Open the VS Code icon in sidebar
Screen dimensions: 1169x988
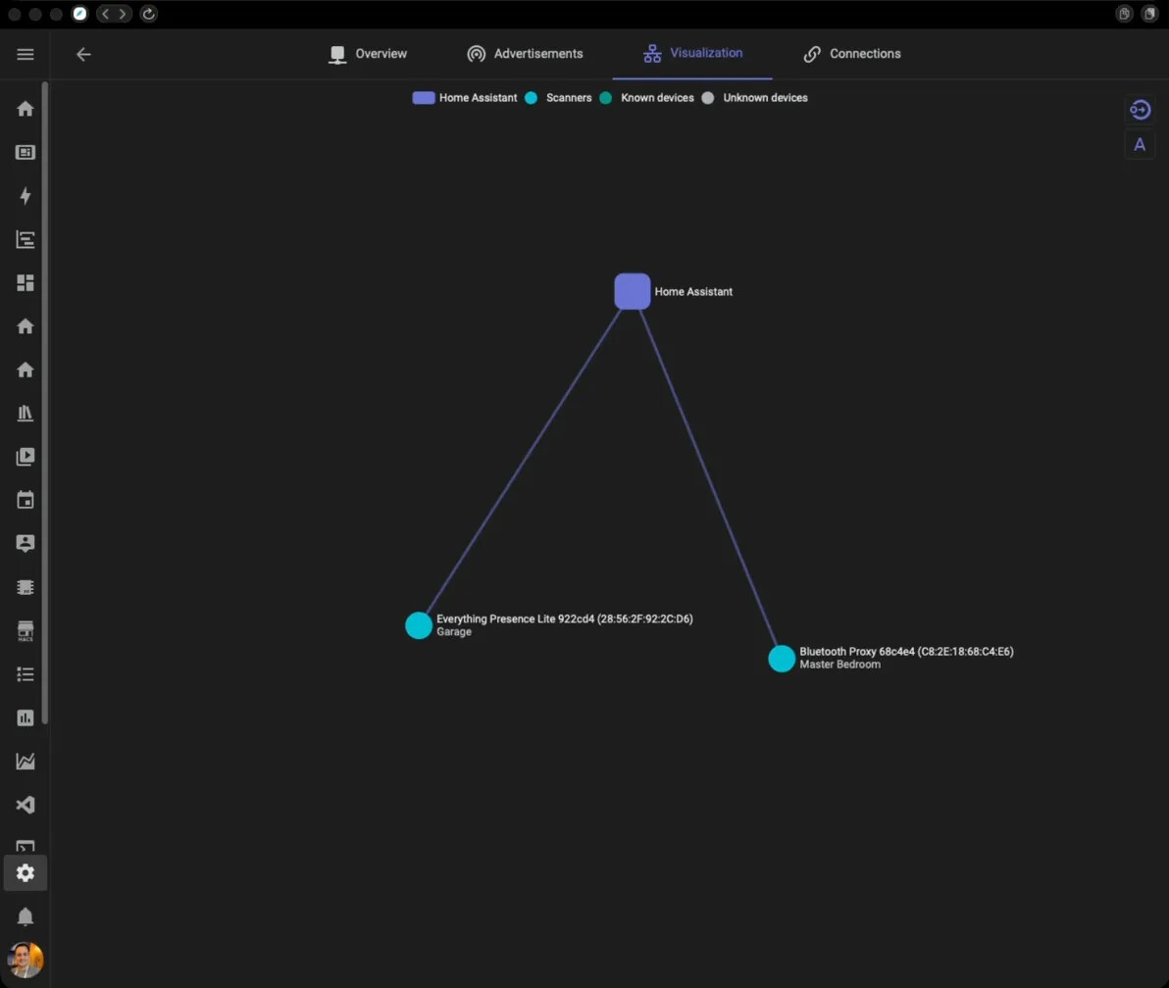pos(25,805)
